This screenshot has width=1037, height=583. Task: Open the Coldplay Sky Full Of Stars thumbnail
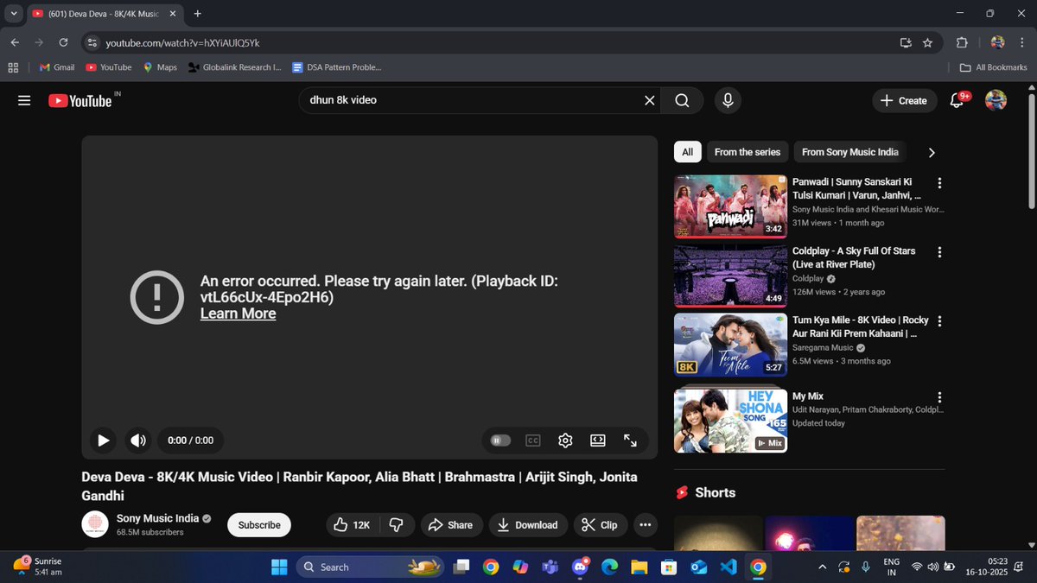point(730,276)
